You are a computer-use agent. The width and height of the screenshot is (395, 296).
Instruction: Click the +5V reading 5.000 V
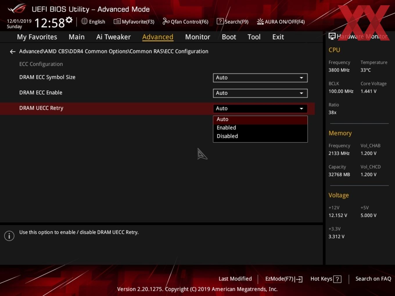click(x=369, y=216)
